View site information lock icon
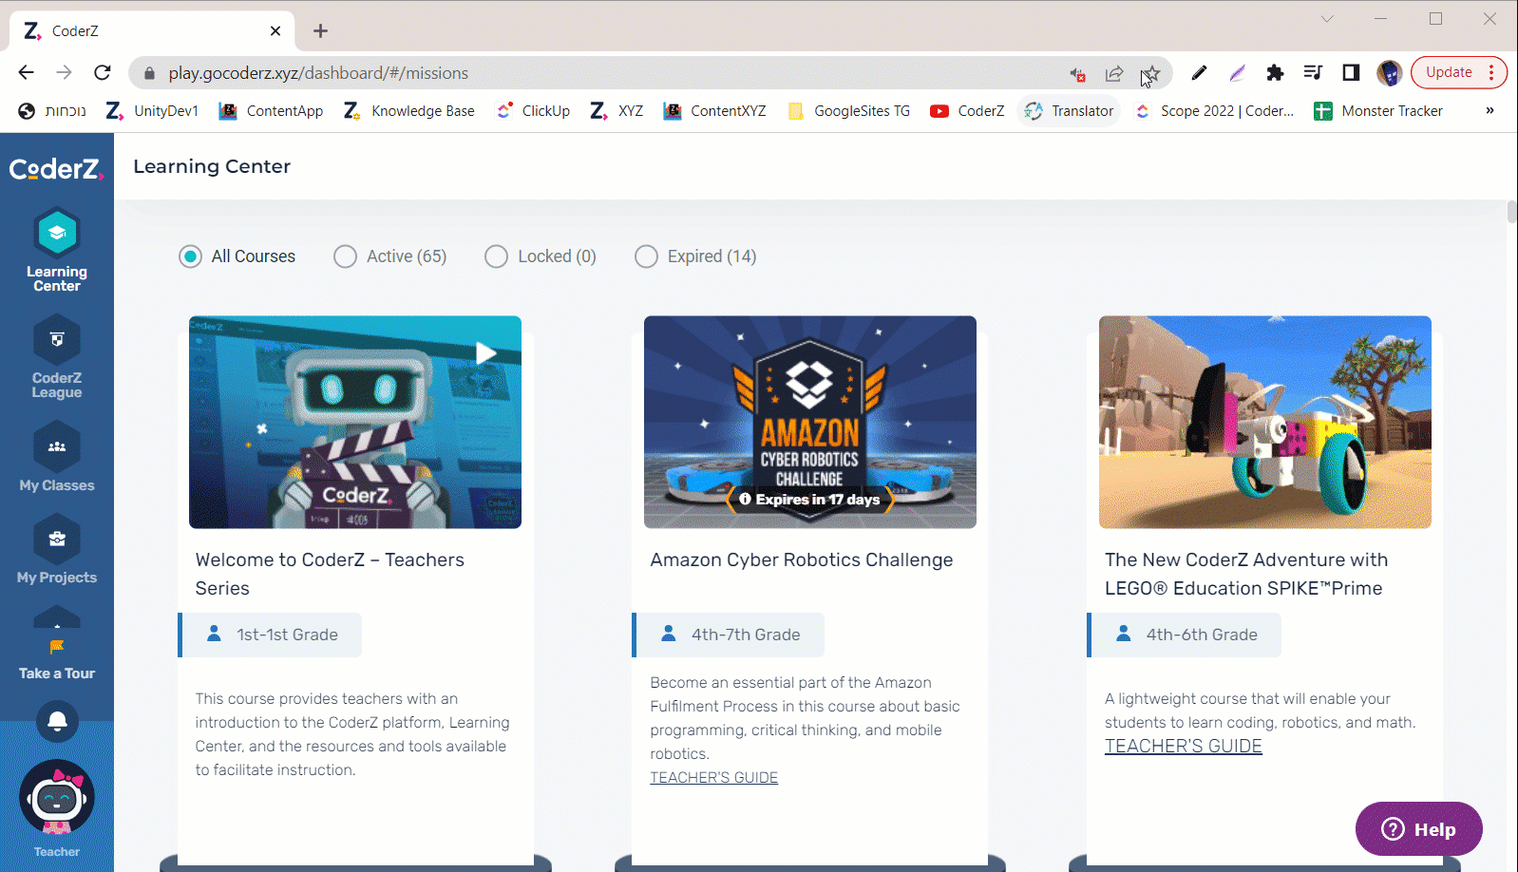This screenshot has width=1518, height=872. (x=149, y=73)
